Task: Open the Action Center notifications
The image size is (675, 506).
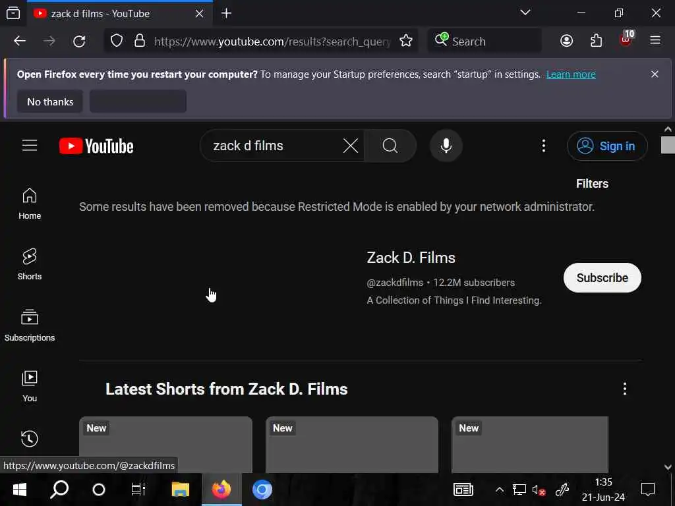Action: click(648, 490)
